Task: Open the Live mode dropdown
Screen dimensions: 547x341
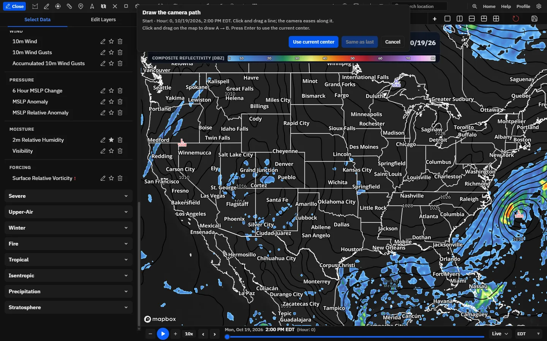Action: pos(500,334)
